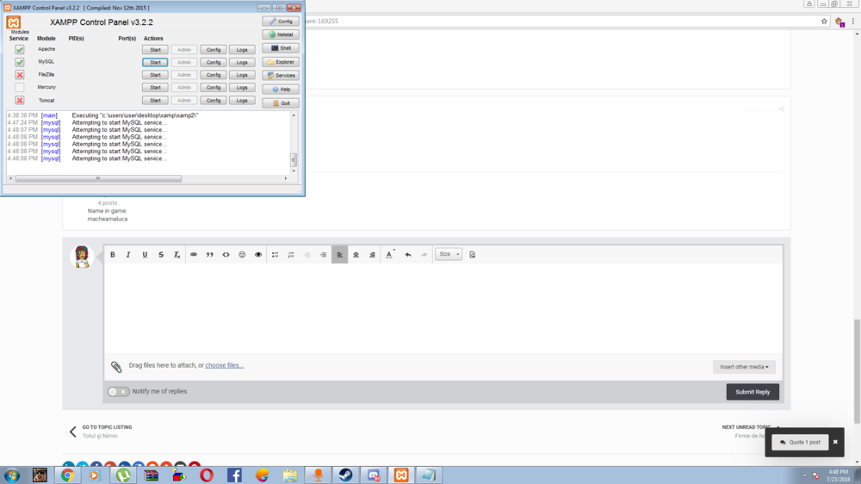Apply italic formatting in the reply editor
The width and height of the screenshot is (861, 484).
[128, 254]
